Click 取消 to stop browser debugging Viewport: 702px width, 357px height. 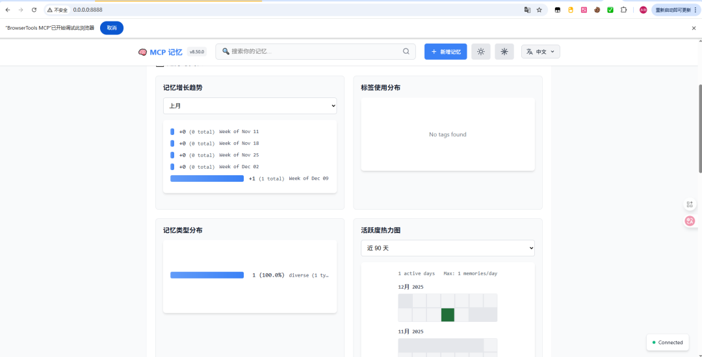(x=112, y=28)
